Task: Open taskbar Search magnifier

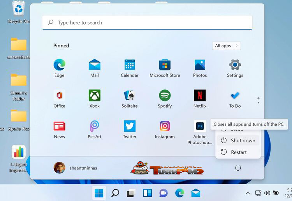Action: 115,193
